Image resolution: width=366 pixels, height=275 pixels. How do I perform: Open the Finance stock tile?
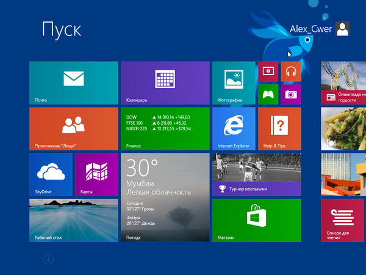tap(165, 128)
